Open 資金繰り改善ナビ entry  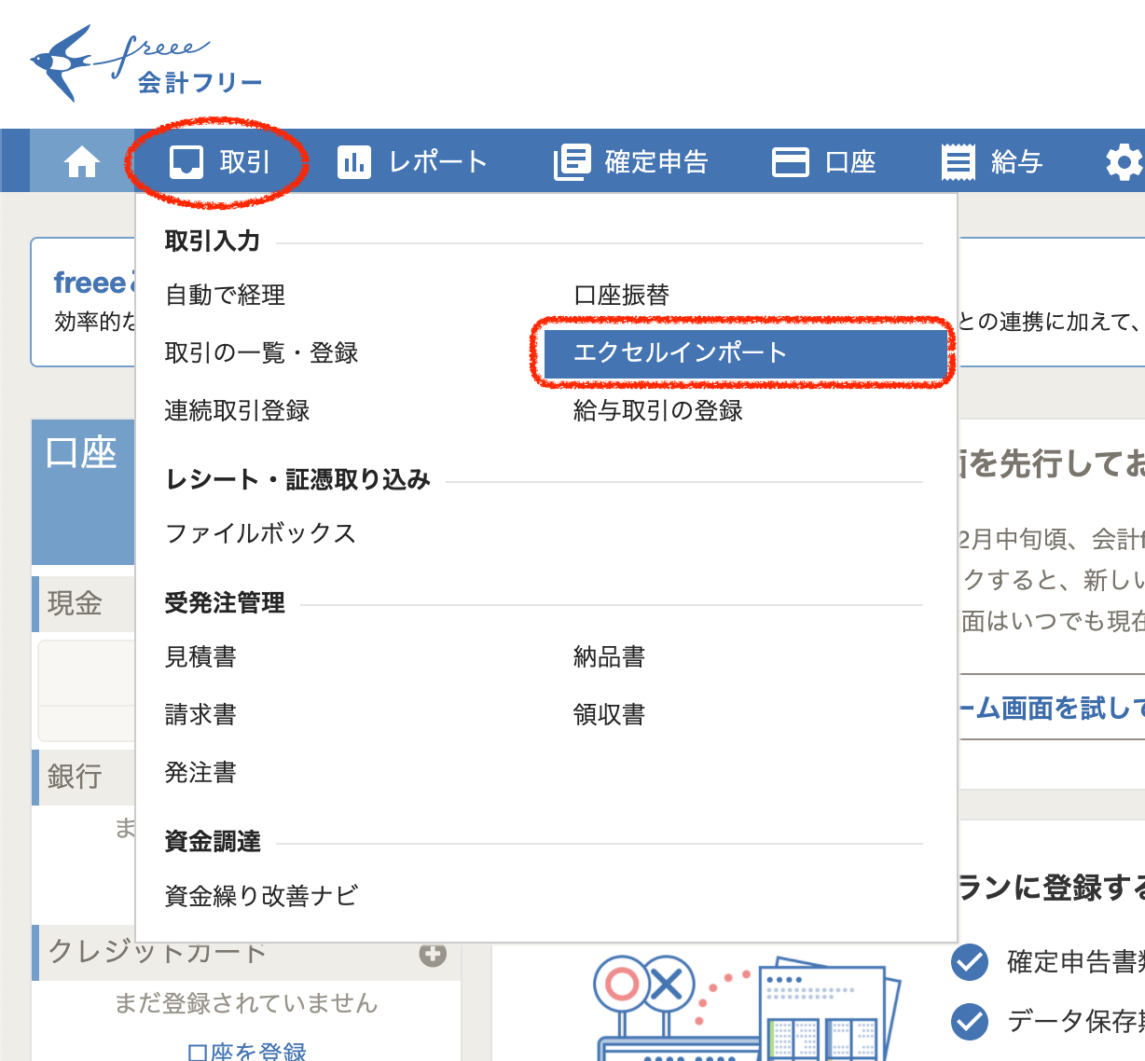click(261, 896)
